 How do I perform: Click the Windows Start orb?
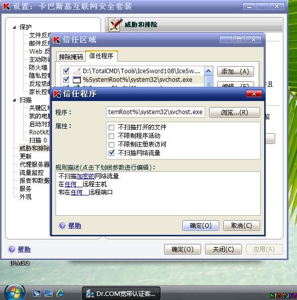pyautogui.click(x=15, y=293)
